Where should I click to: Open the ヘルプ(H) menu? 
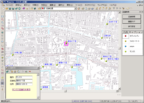click(113, 5)
